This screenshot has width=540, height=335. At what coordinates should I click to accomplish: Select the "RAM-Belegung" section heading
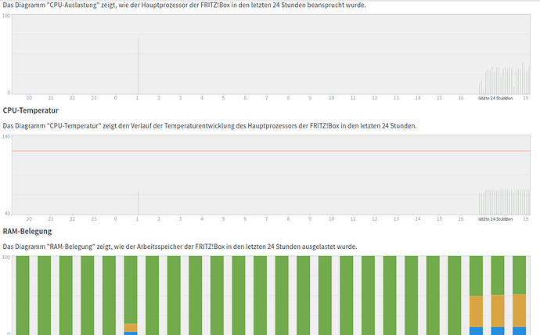coord(27,231)
